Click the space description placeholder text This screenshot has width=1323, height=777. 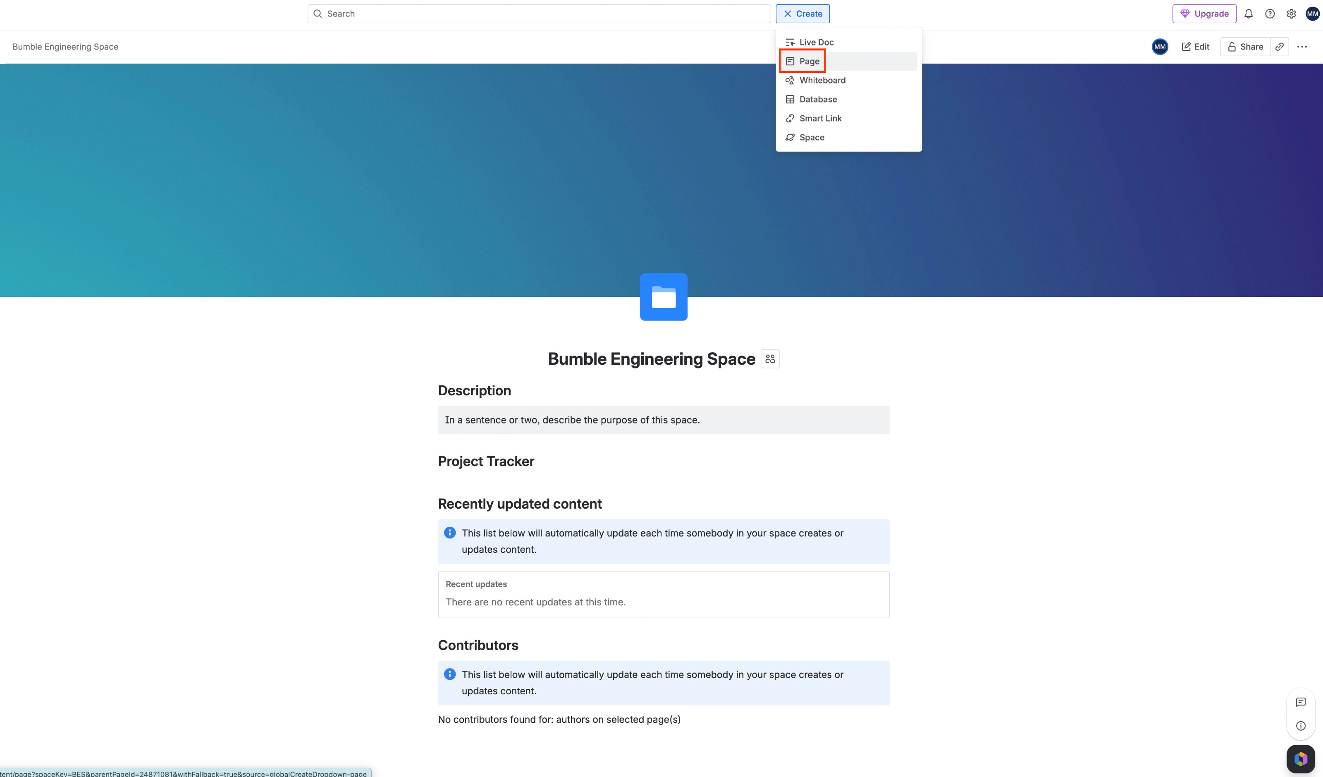[x=572, y=420]
